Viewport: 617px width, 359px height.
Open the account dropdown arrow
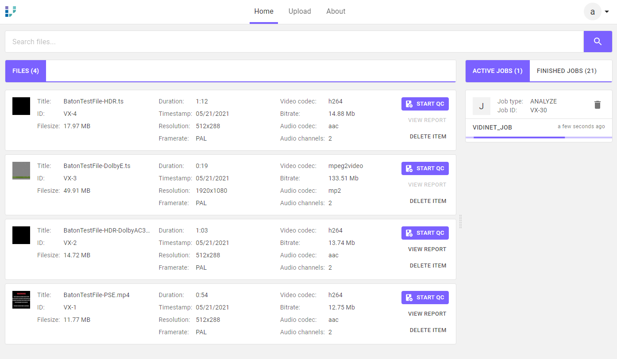click(606, 12)
